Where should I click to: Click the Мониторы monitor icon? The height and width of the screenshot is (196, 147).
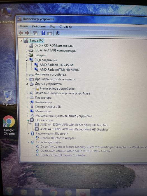[x=32, y=111]
